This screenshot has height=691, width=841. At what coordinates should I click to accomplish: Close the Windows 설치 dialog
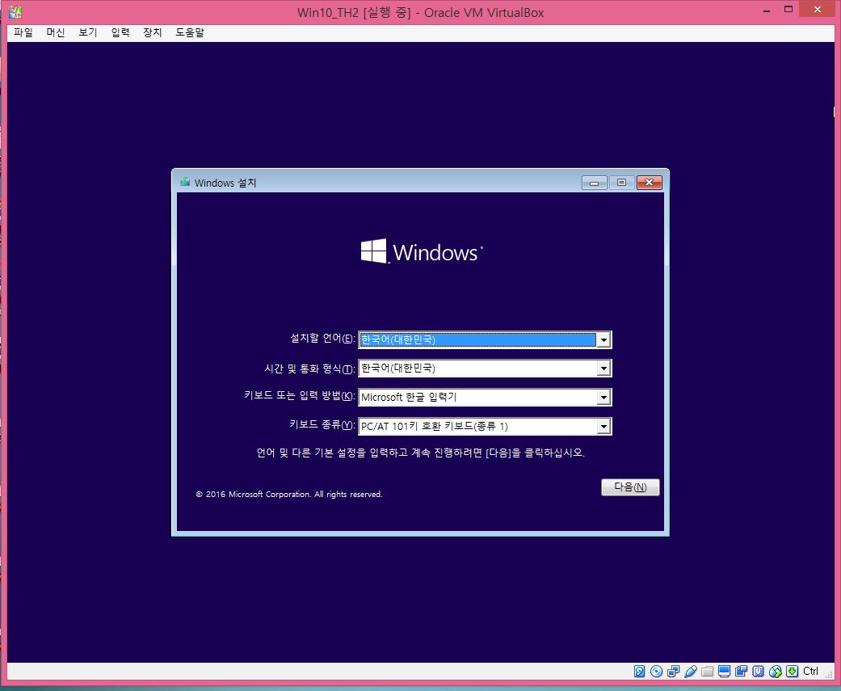pos(649,183)
